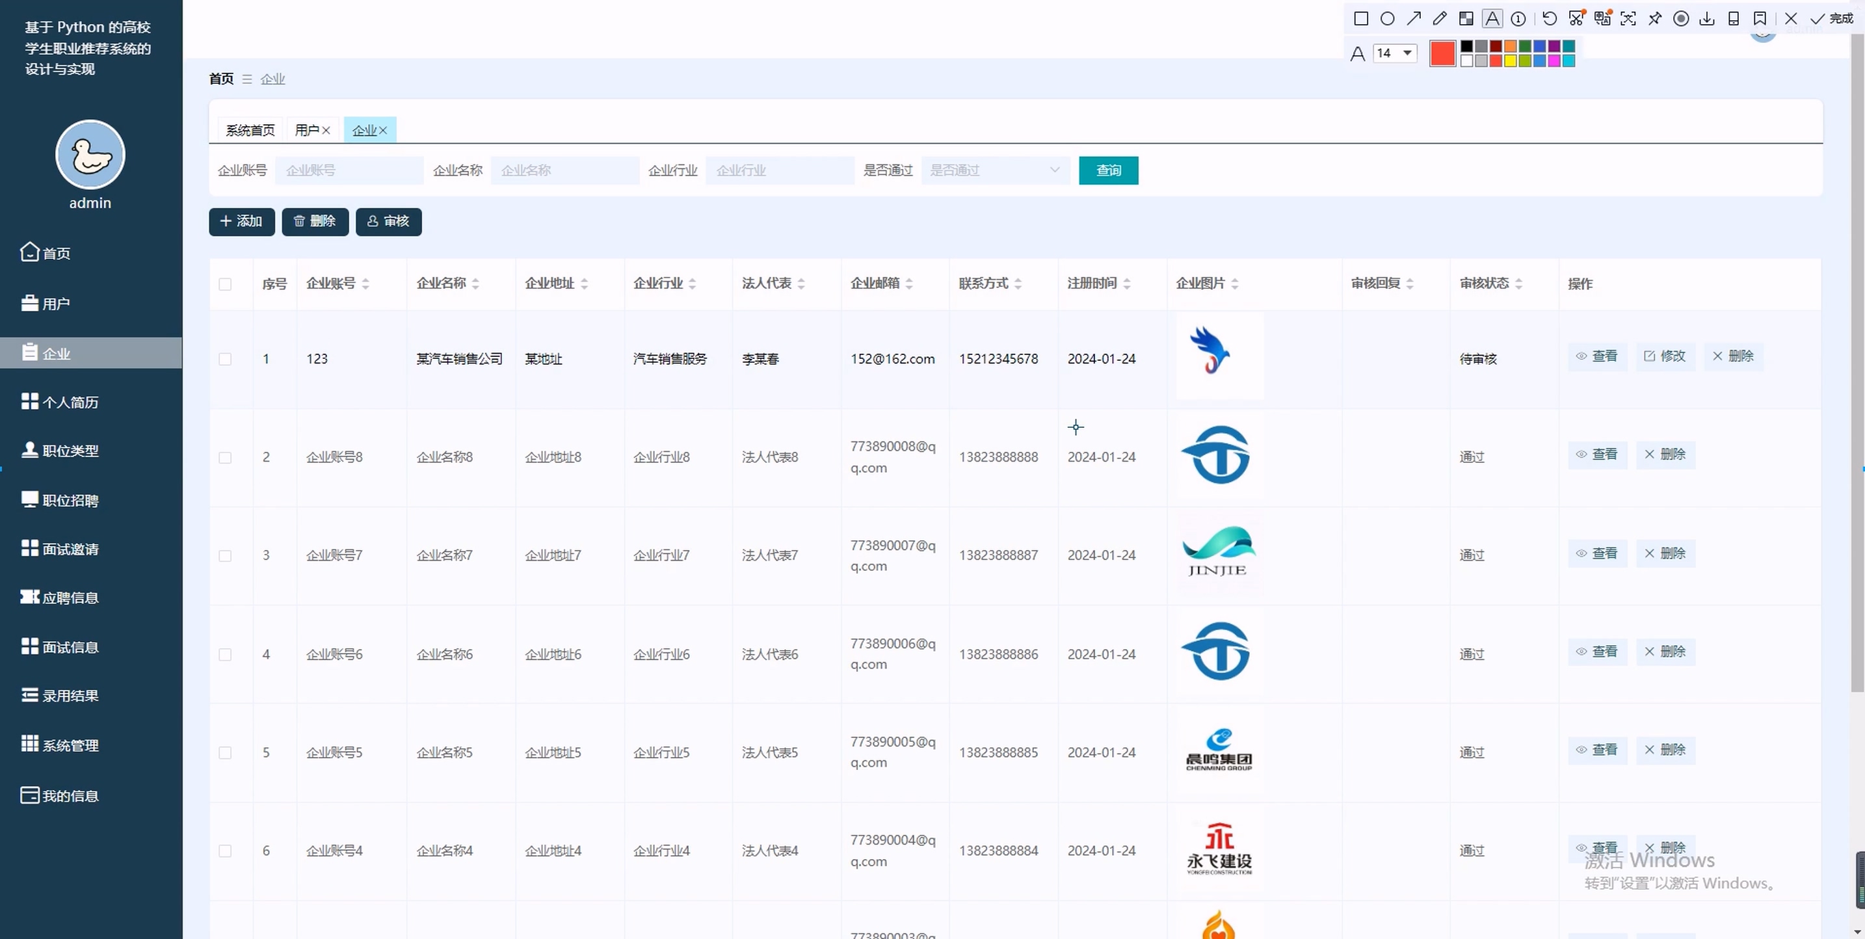
Task: Click the bookmark icon in the screenshot toolbar
Action: coord(1760,19)
